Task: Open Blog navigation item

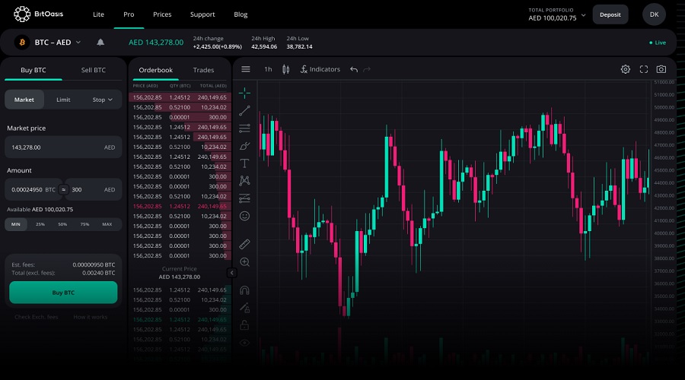Action: pos(241,14)
